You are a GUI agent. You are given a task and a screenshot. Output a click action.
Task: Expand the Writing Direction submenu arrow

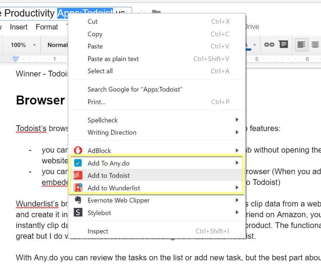237,132
